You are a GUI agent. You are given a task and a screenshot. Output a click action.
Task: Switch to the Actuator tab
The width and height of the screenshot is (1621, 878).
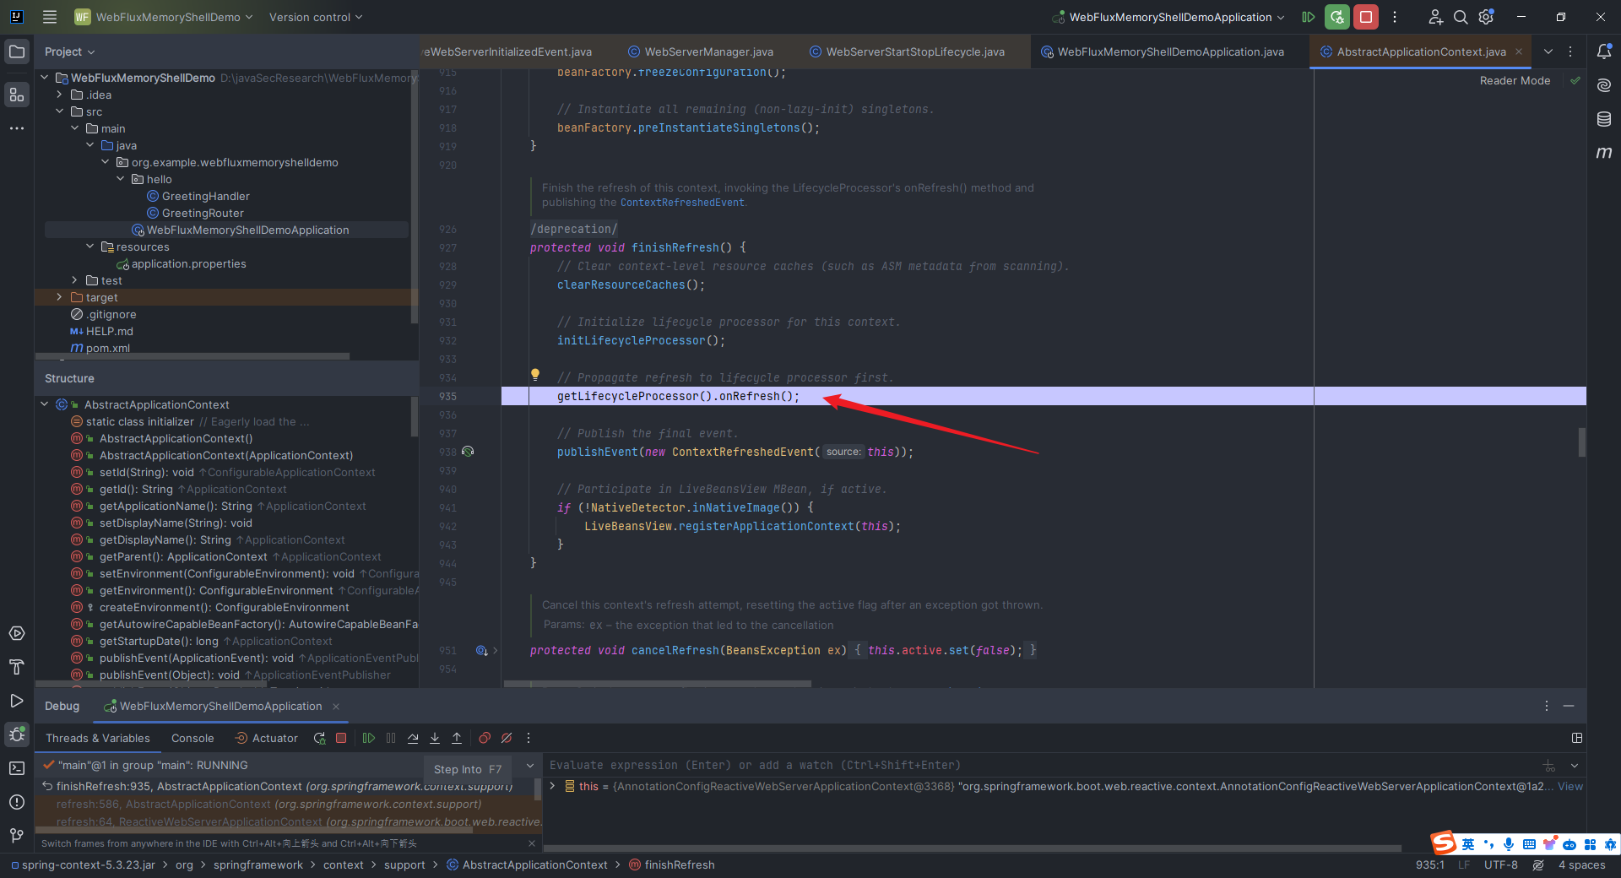[x=266, y=738]
